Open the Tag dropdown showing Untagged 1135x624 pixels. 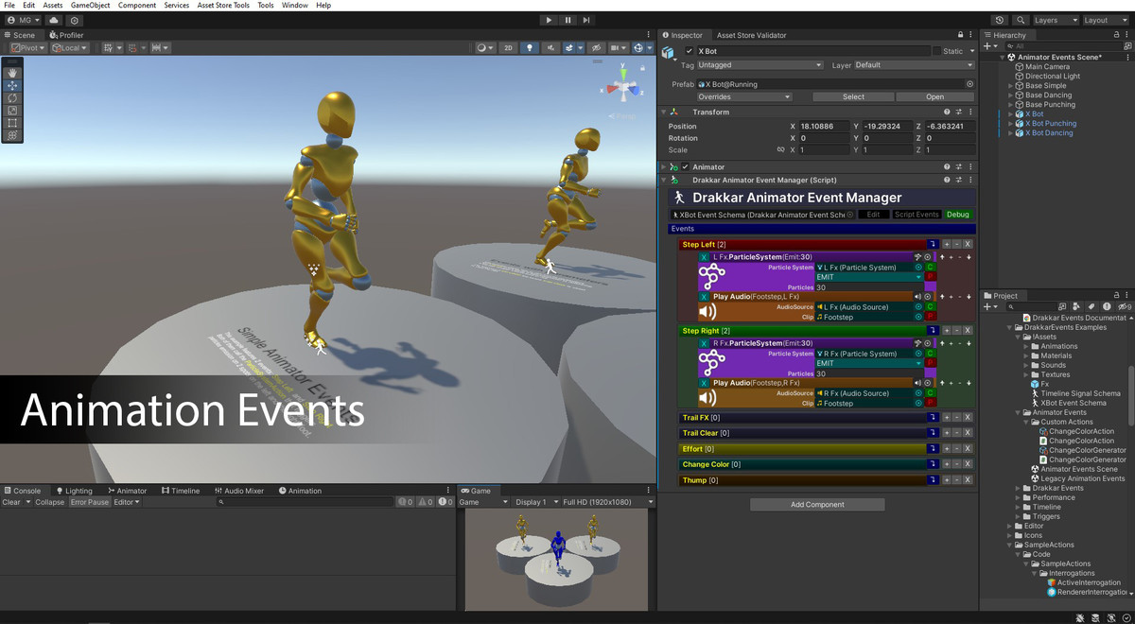(x=760, y=65)
